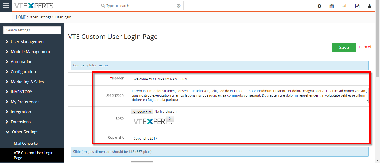This screenshot has width=380, height=163.
Task: Click the Slide section header
Action: click(x=219, y=152)
